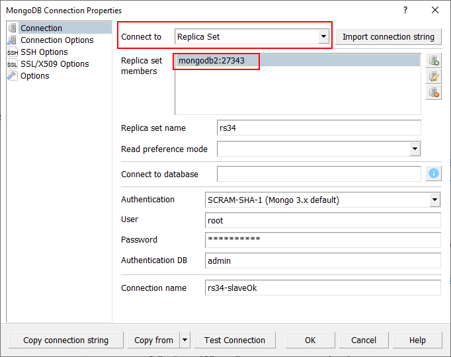
Task: Expand the Read preference mode dropdown
Action: (415, 149)
